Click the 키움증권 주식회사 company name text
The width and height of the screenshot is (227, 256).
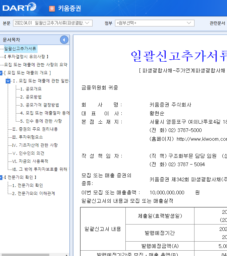pos(170,105)
